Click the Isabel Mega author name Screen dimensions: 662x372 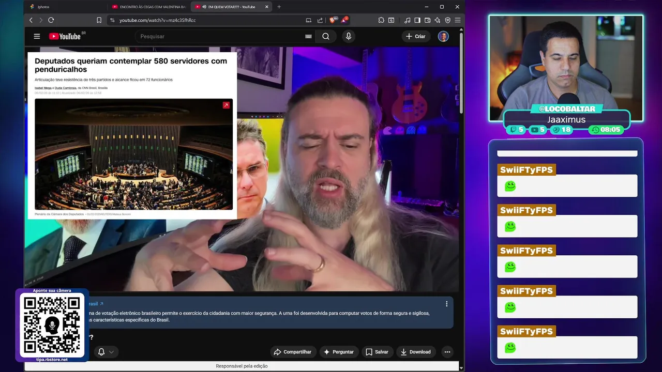pyautogui.click(x=43, y=88)
